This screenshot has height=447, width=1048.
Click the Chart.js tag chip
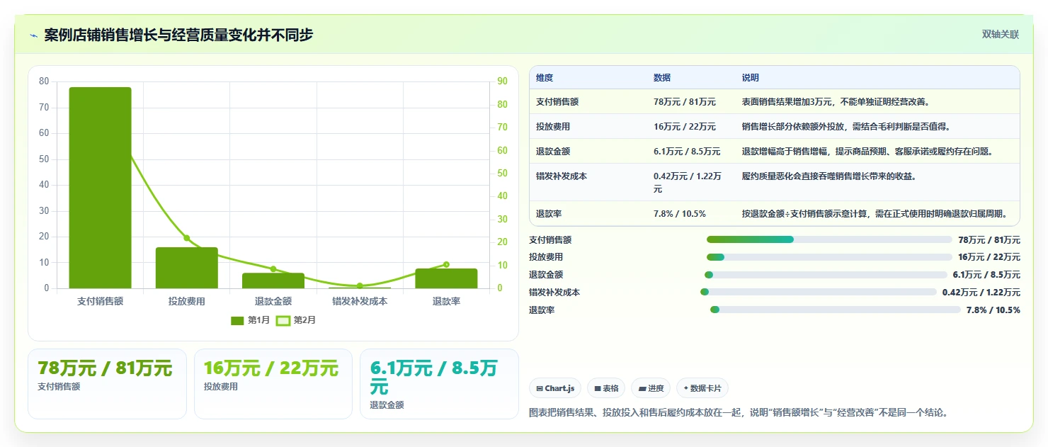click(x=555, y=388)
